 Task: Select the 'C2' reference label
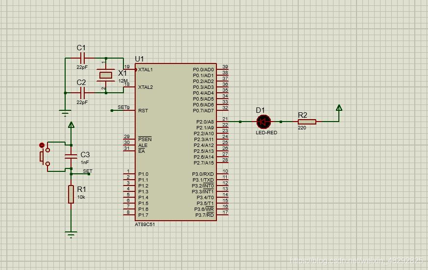(81, 83)
